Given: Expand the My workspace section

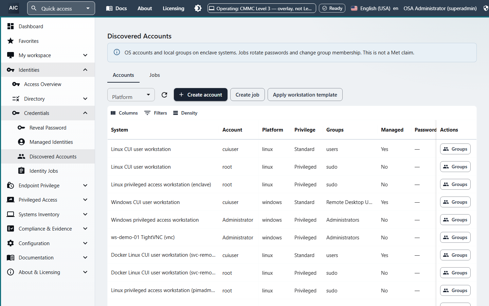Looking at the screenshot, I should pos(85,55).
